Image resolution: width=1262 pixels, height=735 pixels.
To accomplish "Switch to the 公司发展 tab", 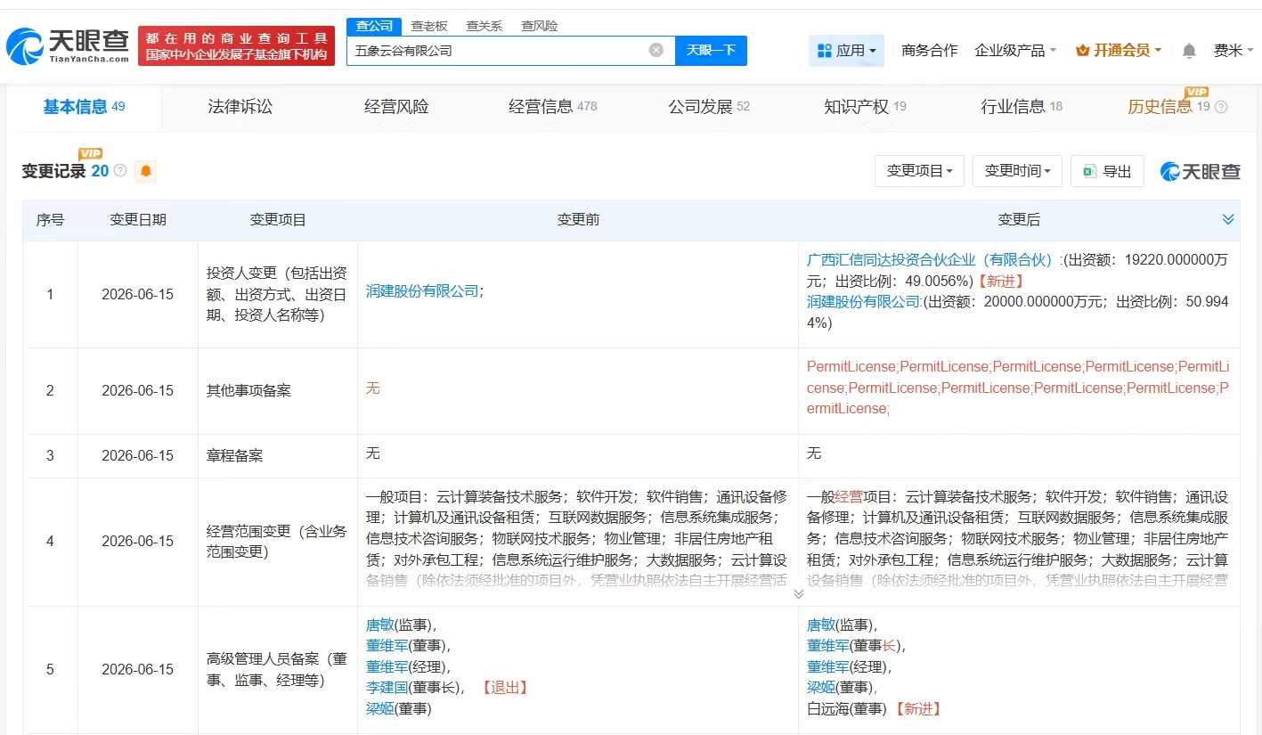I will coord(709,107).
